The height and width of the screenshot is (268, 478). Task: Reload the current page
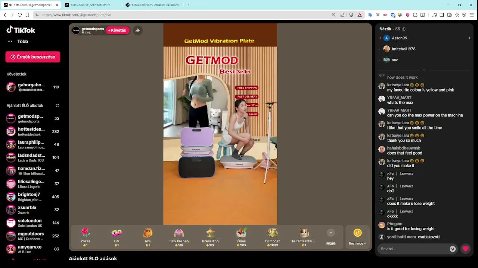coord(20,15)
